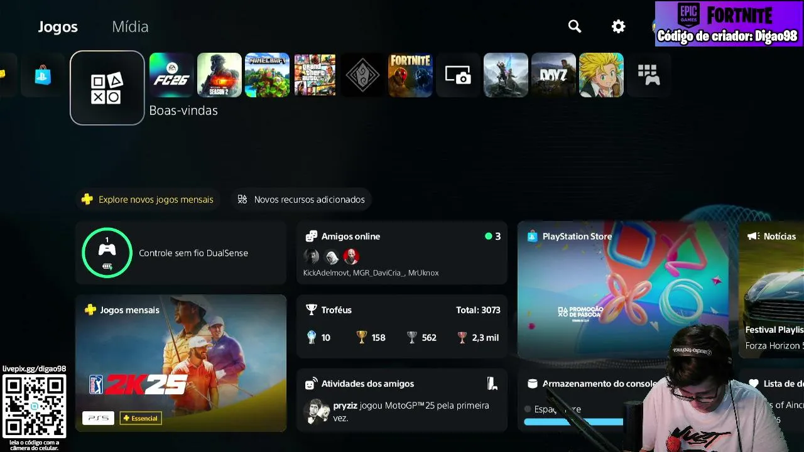Launch the fantasy characters game tile

coord(506,75)
